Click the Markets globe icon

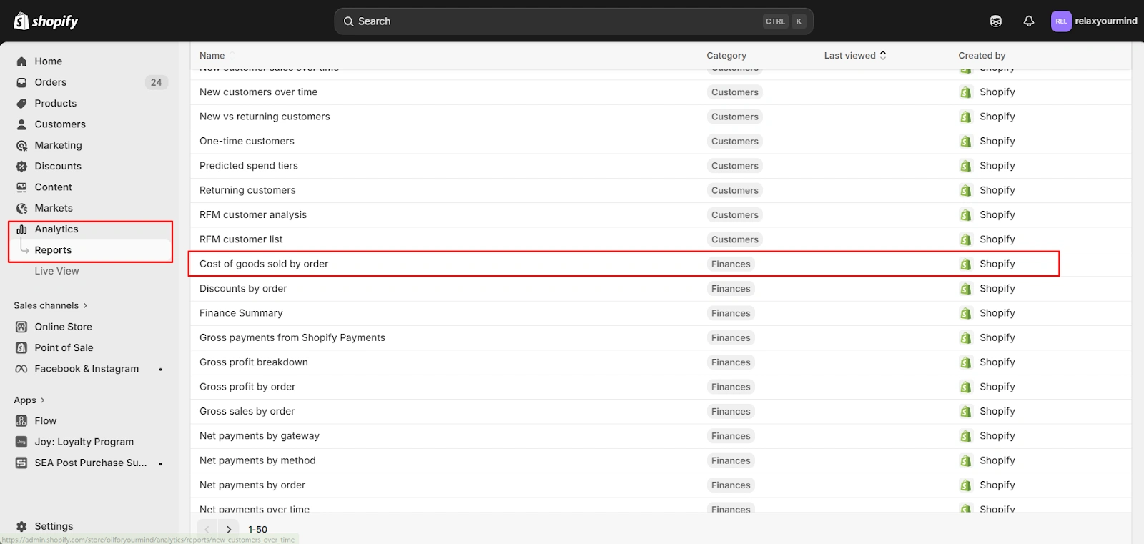[x=21, y=208]
